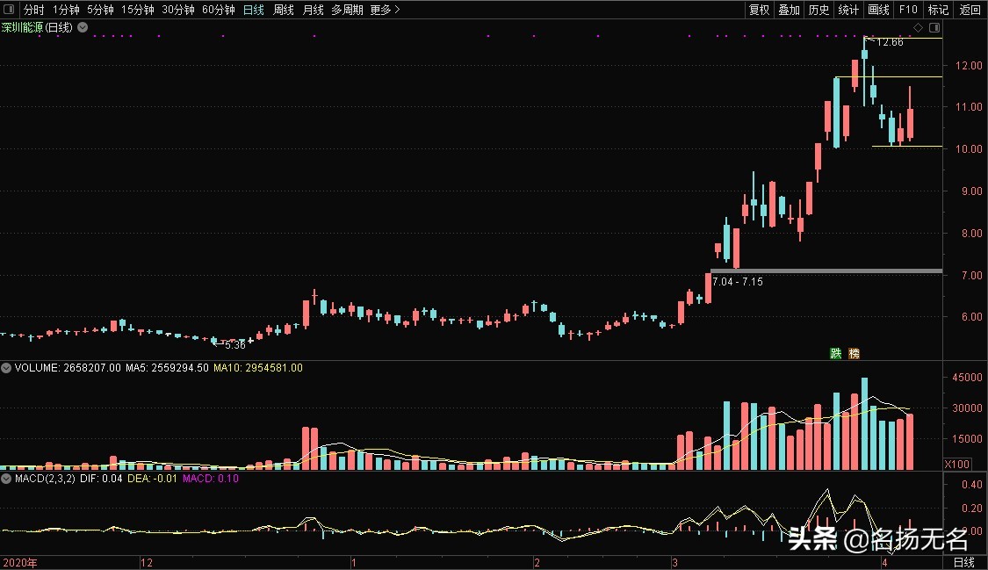Viewport: 988px width, 570px height.
Task: Click the DIF: 0.04 value
Action: (101, 478)
